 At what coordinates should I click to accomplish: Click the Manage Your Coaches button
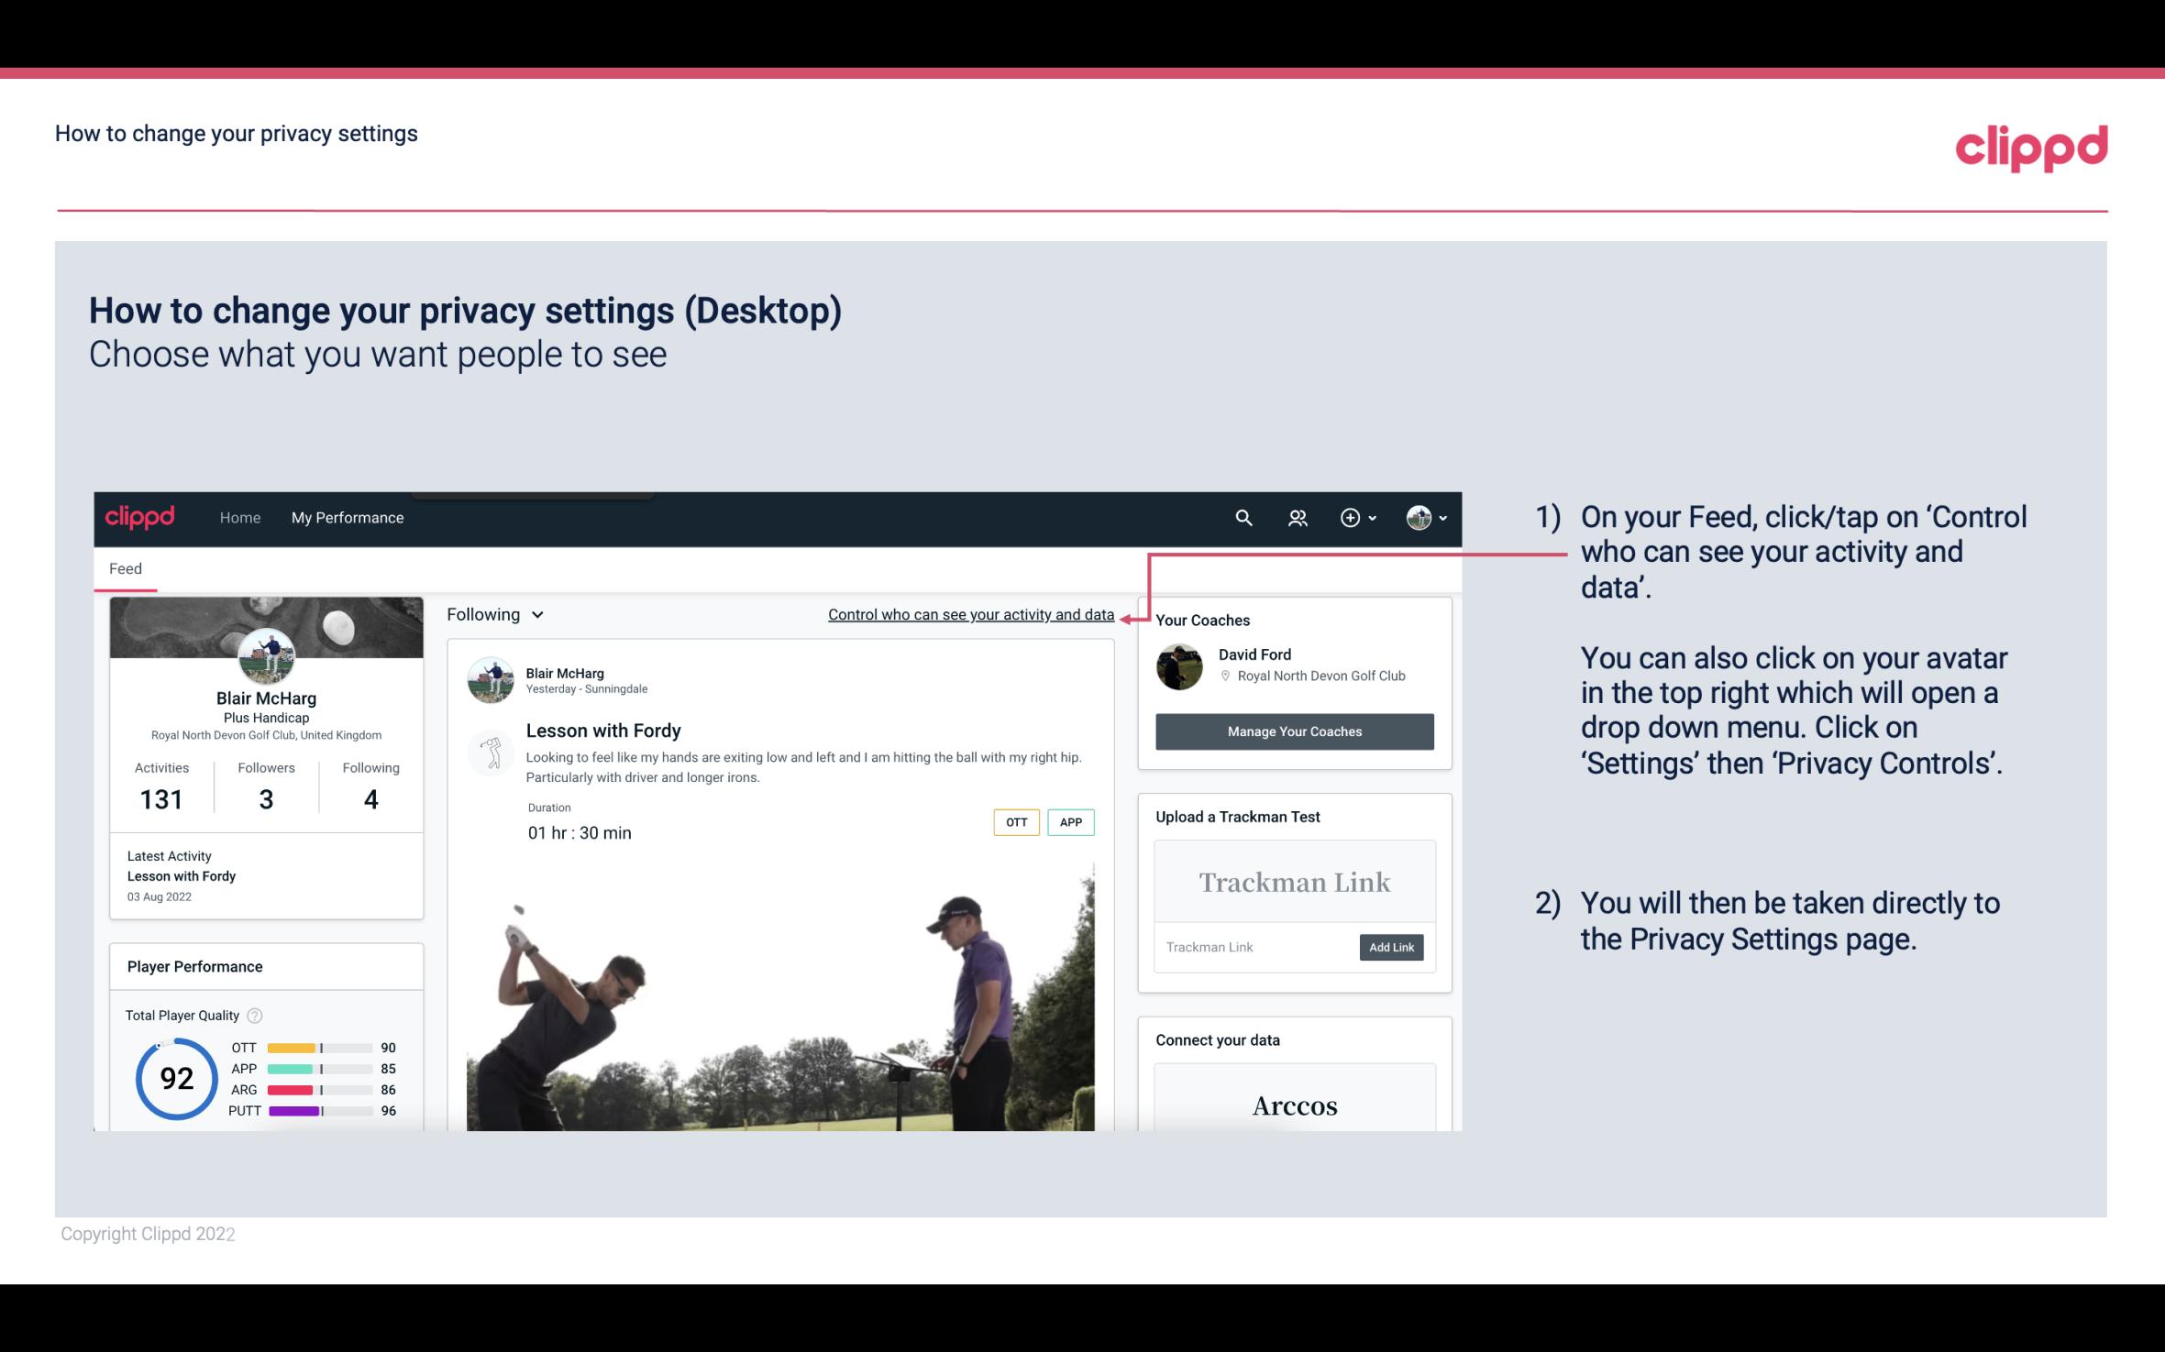coord(1293,731)
